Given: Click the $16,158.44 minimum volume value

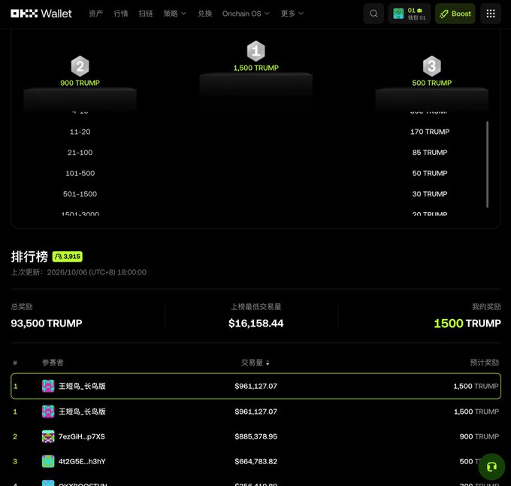Looking at the screenshot, I should pos(255,323).
